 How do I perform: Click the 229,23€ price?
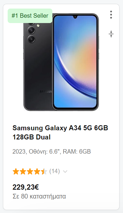26,187
